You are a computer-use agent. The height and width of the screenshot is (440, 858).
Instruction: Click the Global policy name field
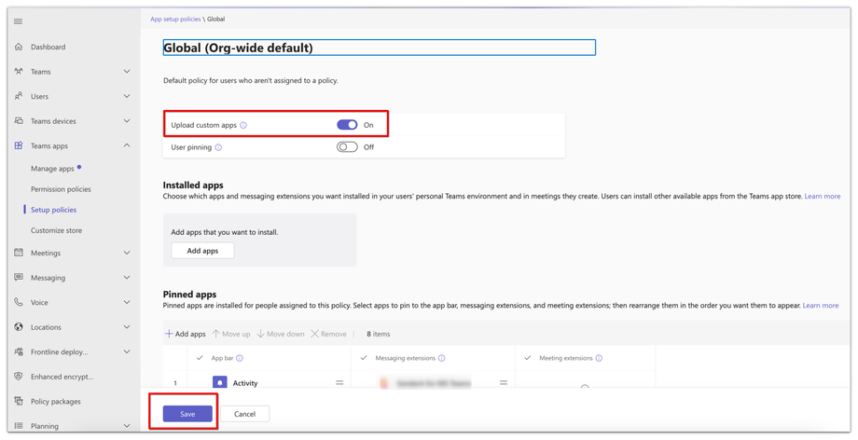[379, 48]
